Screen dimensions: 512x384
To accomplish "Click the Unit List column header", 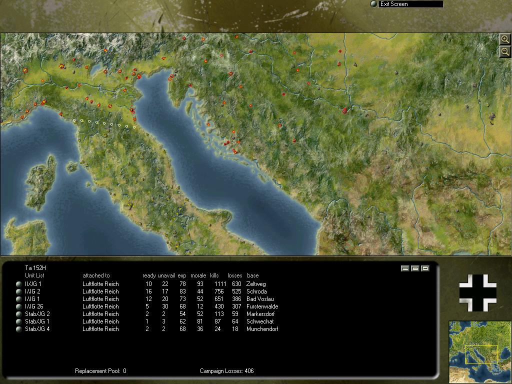I will click(34, 275).
